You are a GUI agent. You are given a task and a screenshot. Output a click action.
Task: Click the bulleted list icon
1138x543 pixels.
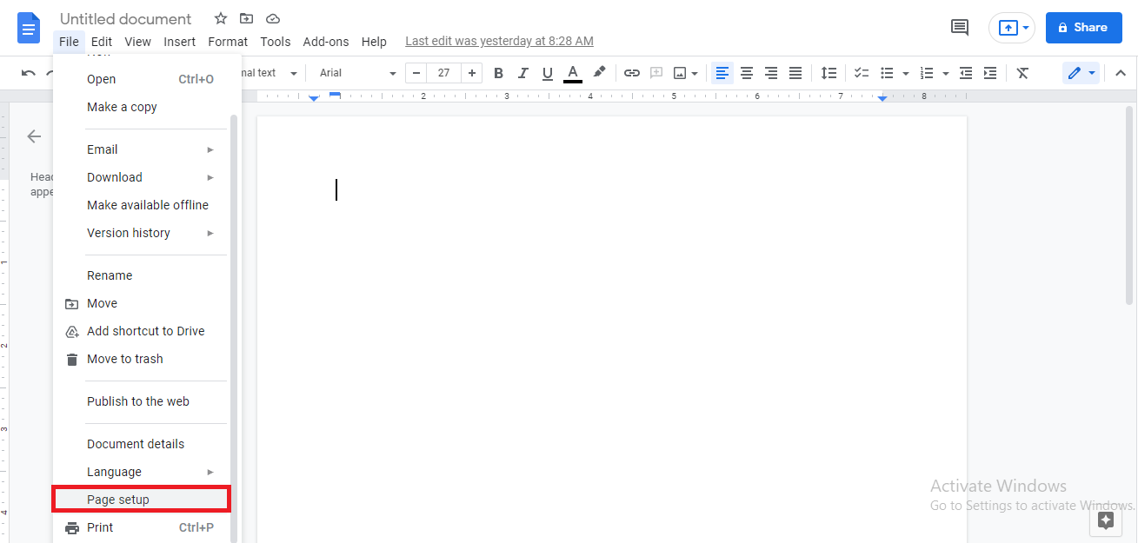point(887,73)
